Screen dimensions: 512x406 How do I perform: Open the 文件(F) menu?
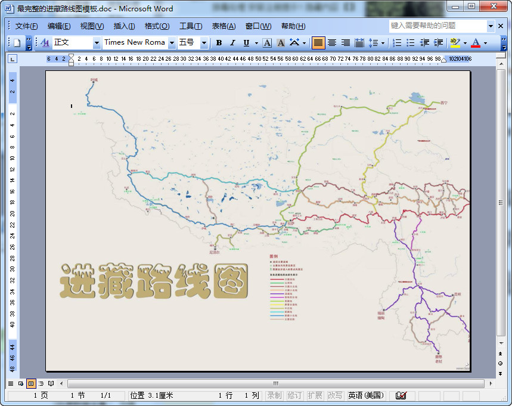click(26, 26)
